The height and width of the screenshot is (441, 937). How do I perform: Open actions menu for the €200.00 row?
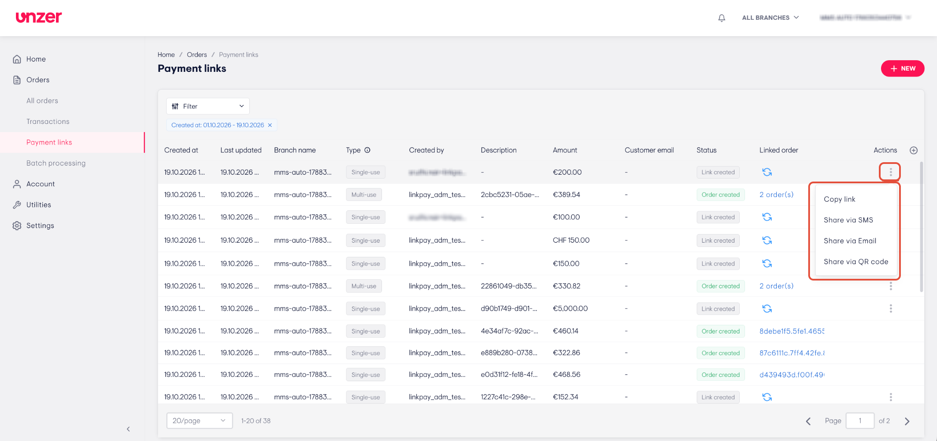pos(890,172)
